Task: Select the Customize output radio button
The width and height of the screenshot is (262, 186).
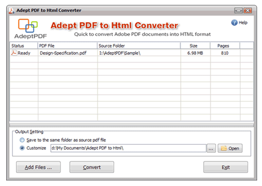Action: [22, 148]
